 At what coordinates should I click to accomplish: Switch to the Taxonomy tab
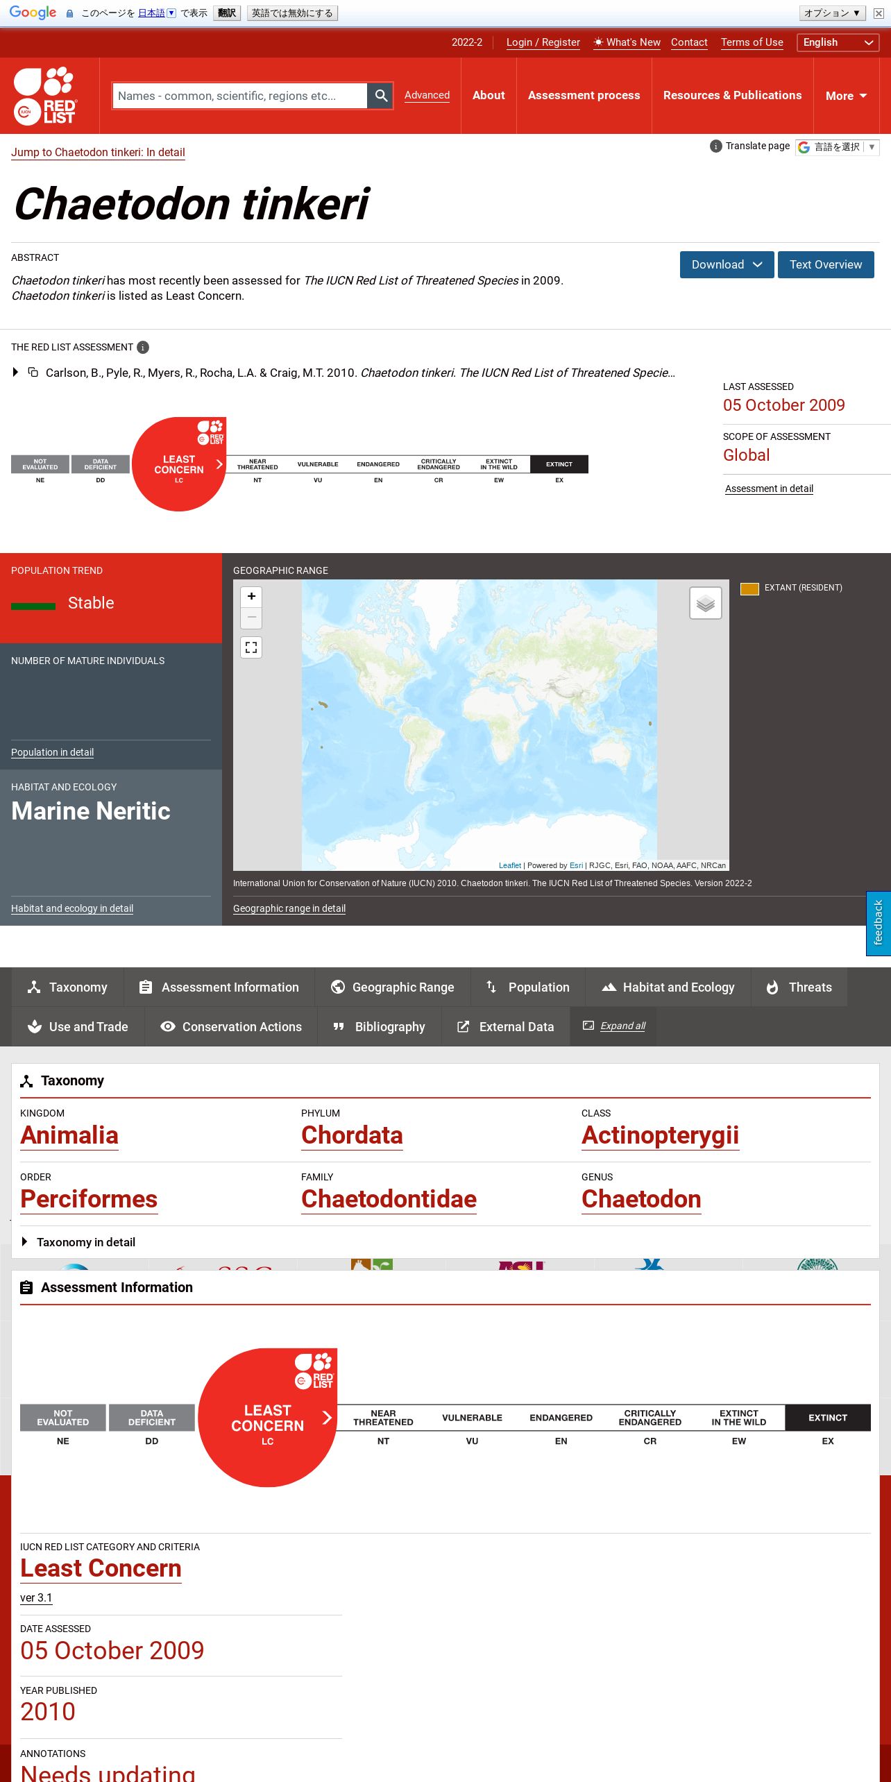point(67,987)
